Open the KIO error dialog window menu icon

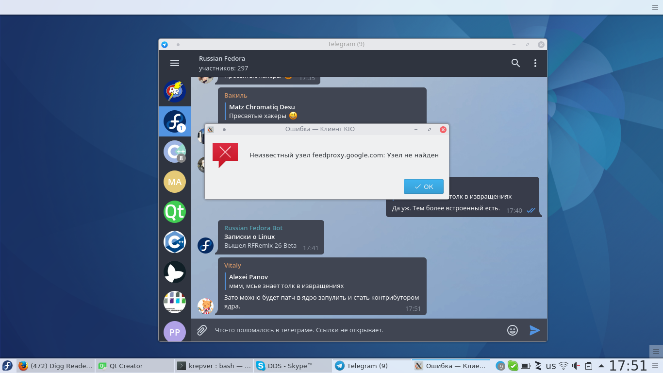click(211, 130)
